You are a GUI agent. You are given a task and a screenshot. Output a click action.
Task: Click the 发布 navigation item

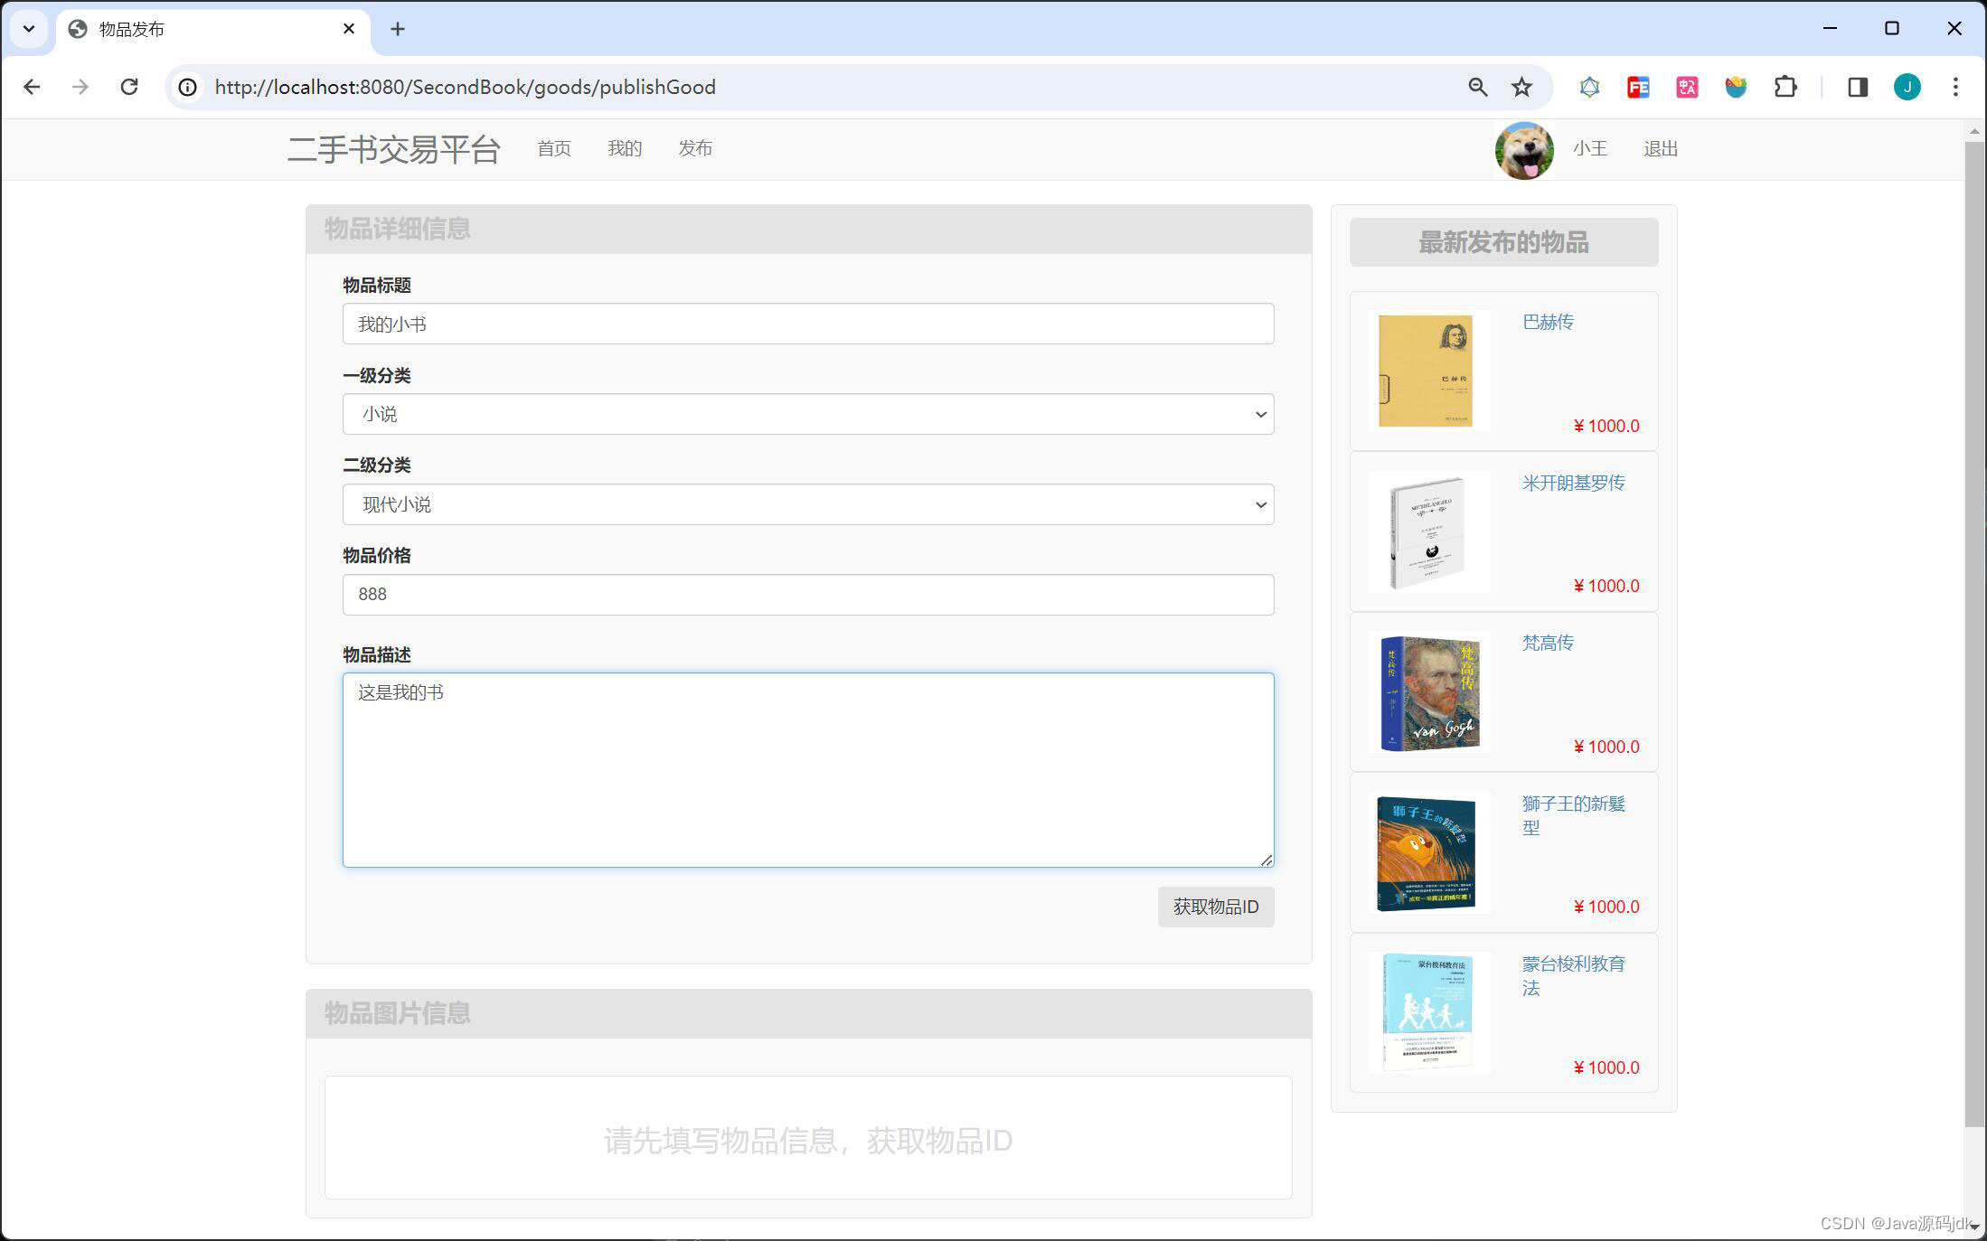695,148
